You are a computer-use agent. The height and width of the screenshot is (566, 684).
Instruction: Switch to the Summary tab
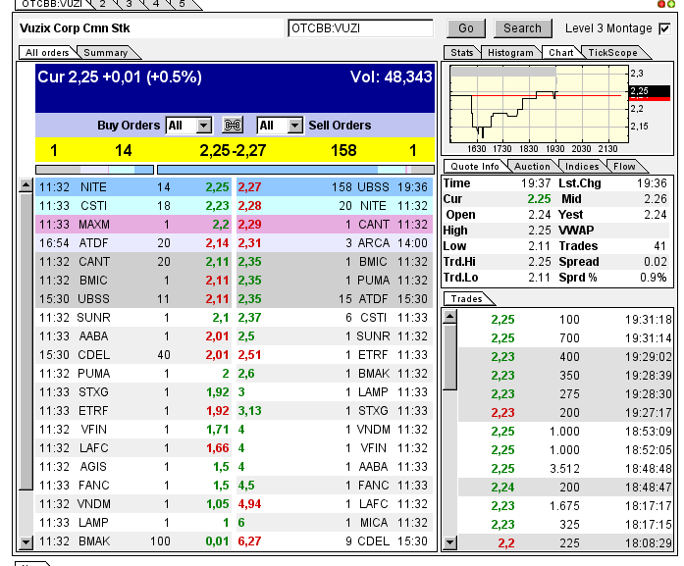pyautogui.click(x=104, y=53)
